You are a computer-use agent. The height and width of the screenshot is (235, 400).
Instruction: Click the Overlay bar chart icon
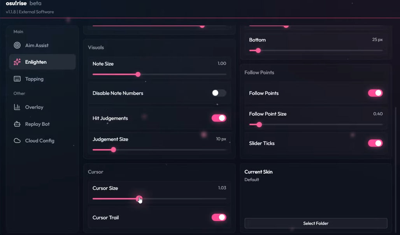pos(17,107)
